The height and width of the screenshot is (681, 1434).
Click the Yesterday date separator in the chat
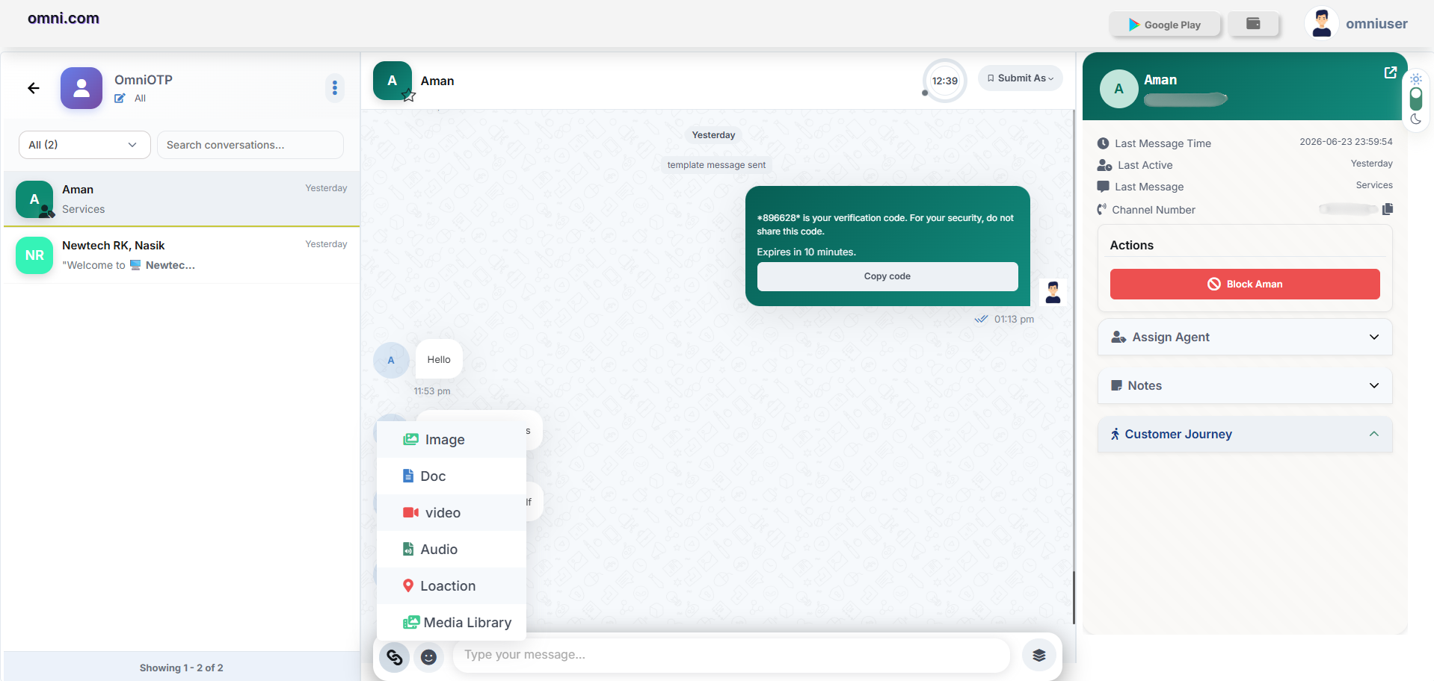click(x=713, y=135)
